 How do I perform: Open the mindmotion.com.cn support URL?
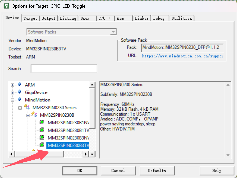[182, 56]
